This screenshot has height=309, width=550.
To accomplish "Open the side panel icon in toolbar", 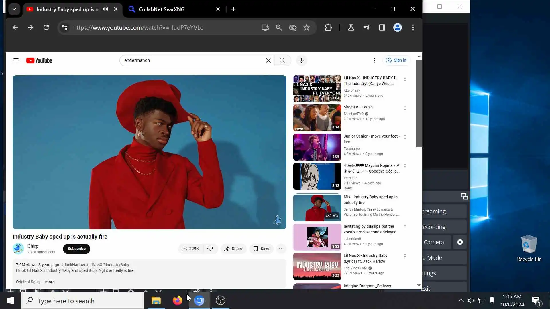I will click(x=382, y=27).
